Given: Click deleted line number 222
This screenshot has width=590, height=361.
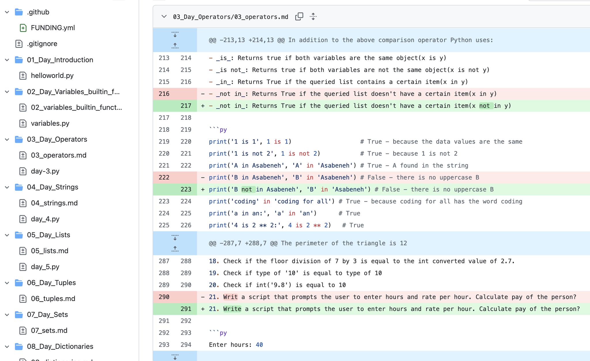Looking at the screenshot, I should point(164,177).
